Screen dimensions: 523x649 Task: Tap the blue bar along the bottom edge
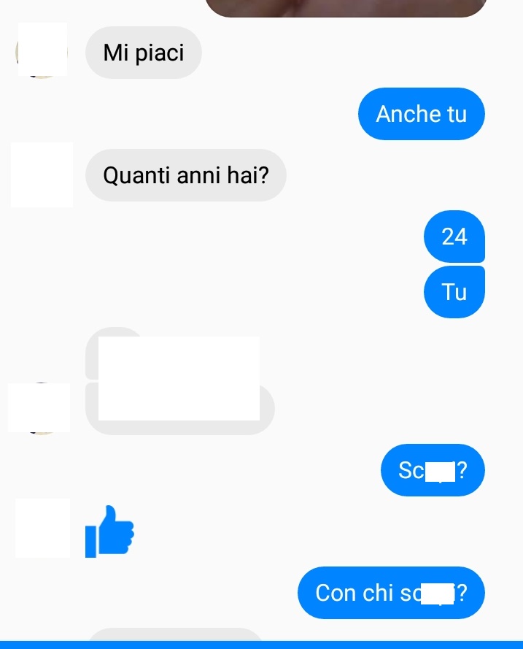pyautogui.click(x=261, y=645)
